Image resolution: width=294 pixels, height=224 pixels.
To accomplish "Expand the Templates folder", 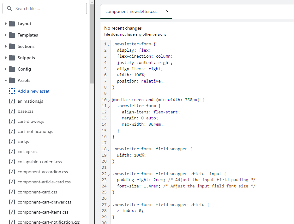I will click(x=5, y=35).
